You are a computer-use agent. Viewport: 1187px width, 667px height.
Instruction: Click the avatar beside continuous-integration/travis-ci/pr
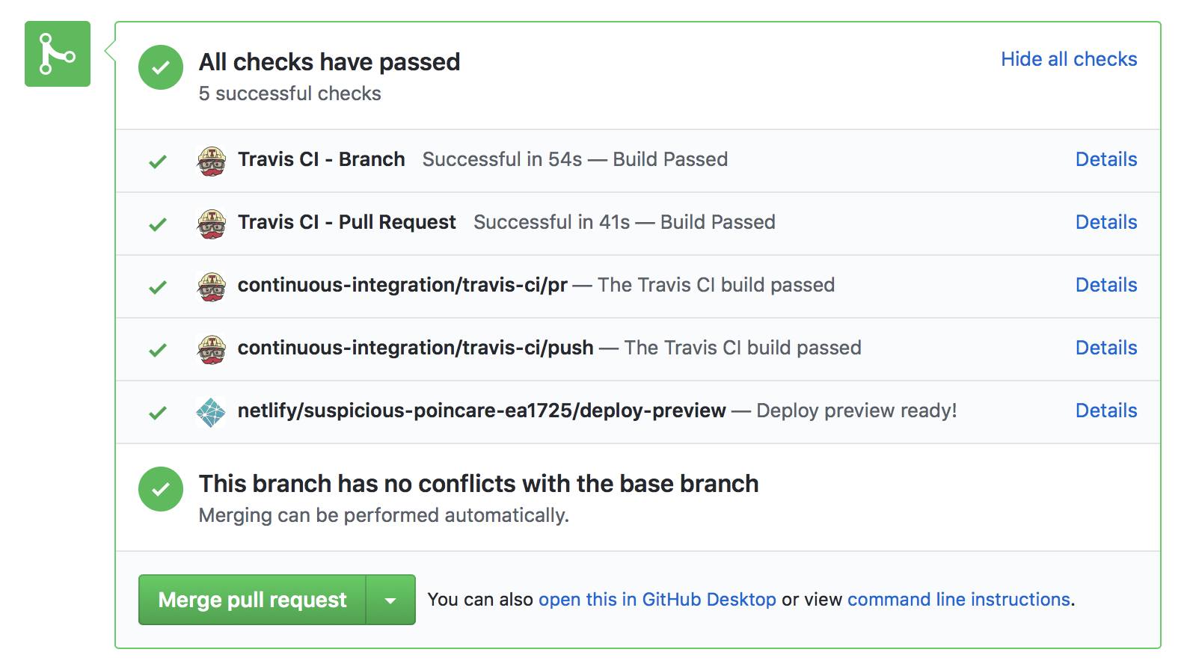212,285
